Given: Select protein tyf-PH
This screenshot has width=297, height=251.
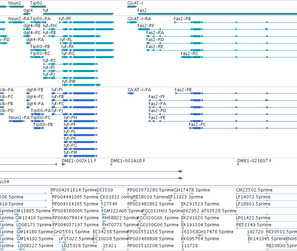Looking at the screenshot, I should (70, 118).
